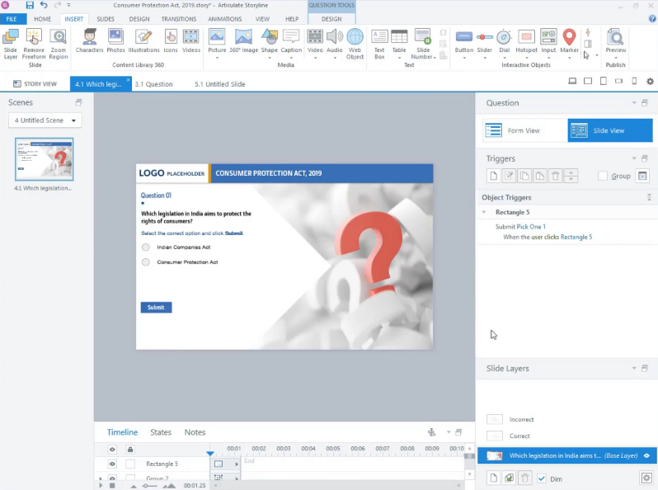Screen dimensions: 658x490
Task: Collapse the Rectangle 5 object triggers
Action: pos(484,212)
